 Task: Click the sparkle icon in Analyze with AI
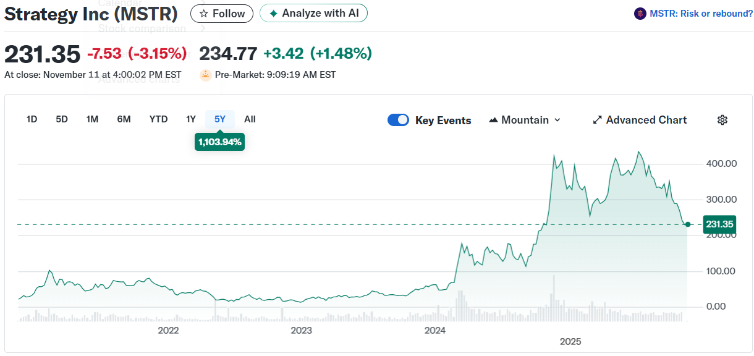(273, 14)
